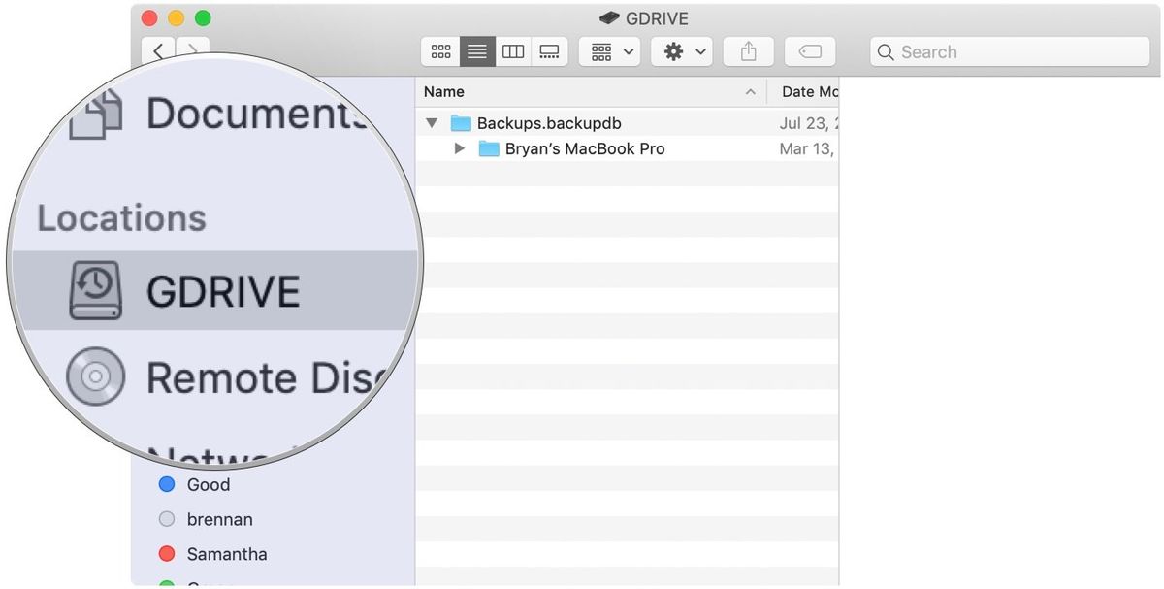1164x589 pixels.
Task: Activate Cover Flow gallery view
Action: click(x=549, y=51)
